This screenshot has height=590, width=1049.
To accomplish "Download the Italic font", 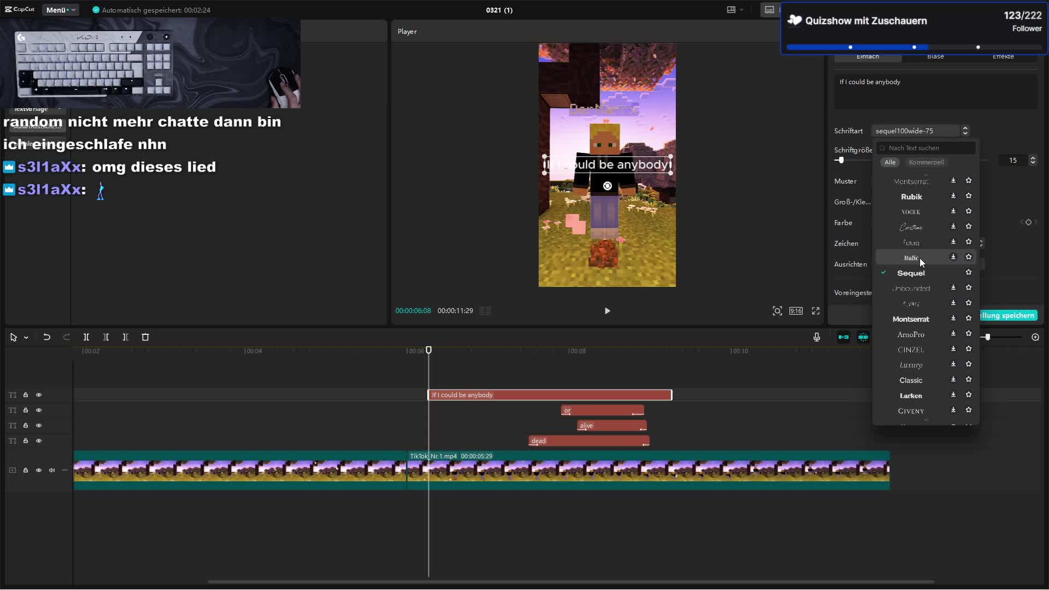I will point(953,257).
